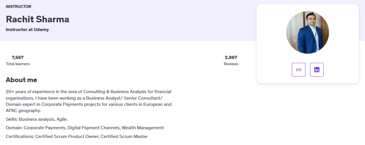Click the 7,567 learners count
This screenshot has height=145, width=365.
coord(18,57)
